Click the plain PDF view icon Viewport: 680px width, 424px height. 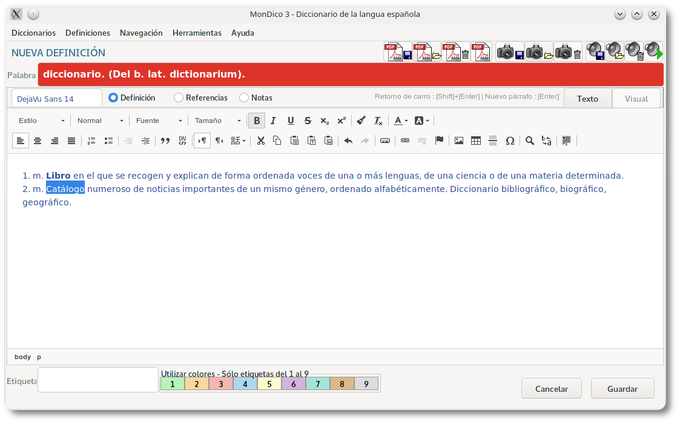coord(481,52)
